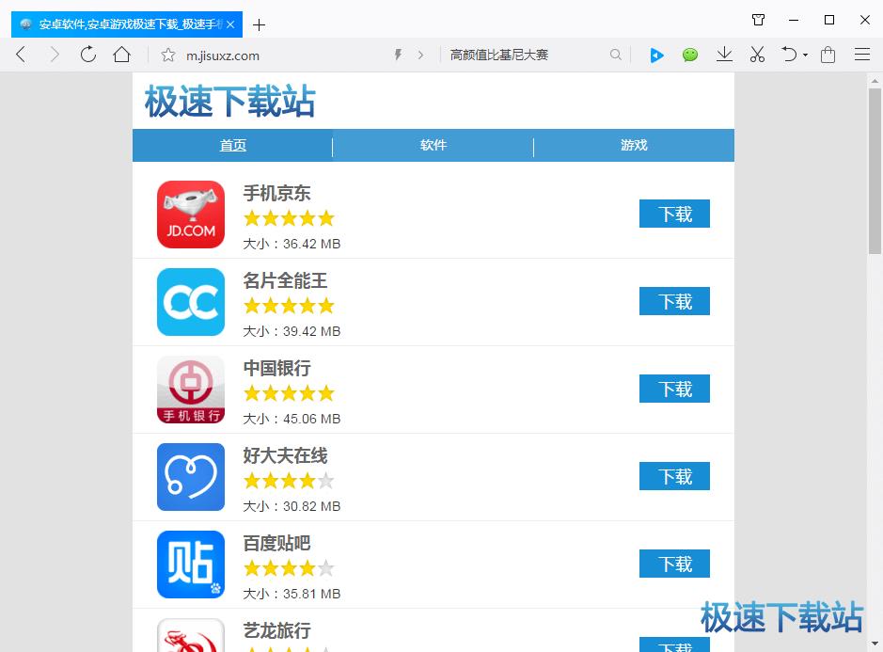Click the search magnifier in the search box
Viewport: 883px width, 652px height.
[616, 55]
